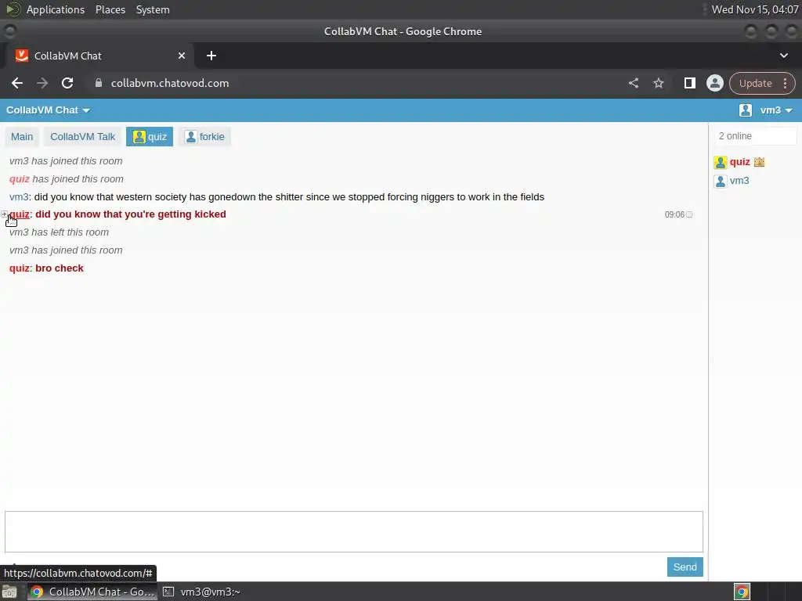View site info via the lock icon
This screenshot has width=802, height=601.
click(99, 83)
